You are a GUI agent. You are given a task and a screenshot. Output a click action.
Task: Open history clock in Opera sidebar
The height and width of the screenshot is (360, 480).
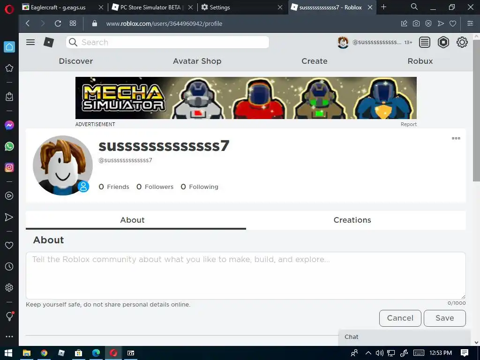pos(9,267)
